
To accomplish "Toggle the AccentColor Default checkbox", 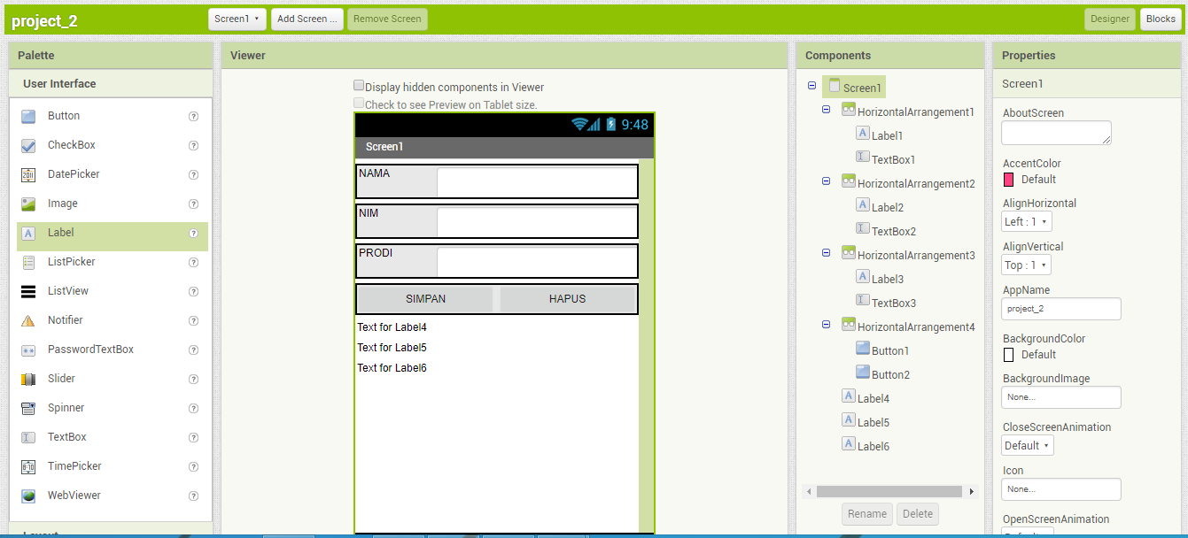I will point(1010,179).
